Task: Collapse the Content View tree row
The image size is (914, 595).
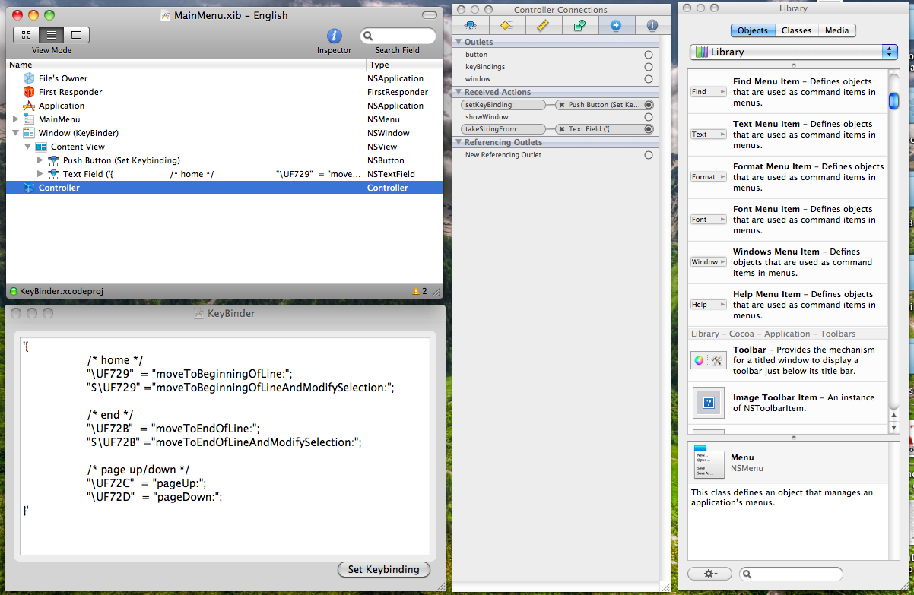Action: (28, 147)
